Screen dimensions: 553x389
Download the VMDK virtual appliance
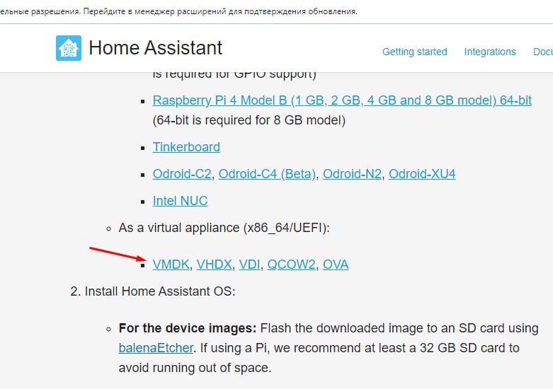pos(171,265)
